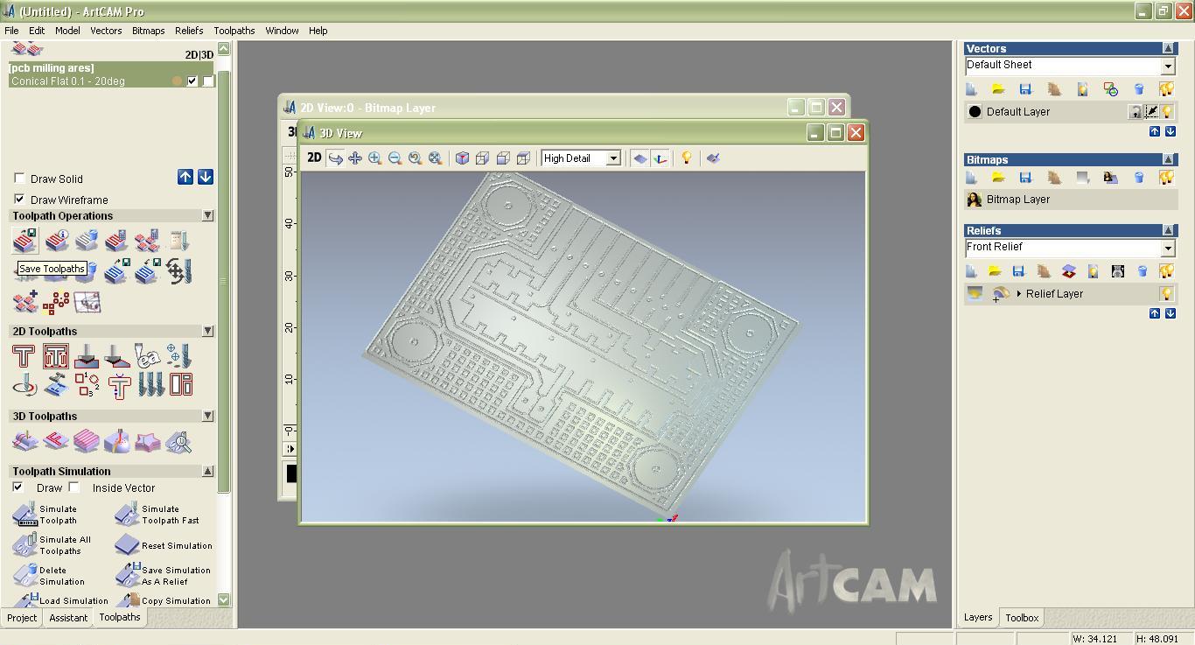Choose the Area Clearance toolpath tool
Viewport: 1195px width, 645px height.
tap(55, 356)
